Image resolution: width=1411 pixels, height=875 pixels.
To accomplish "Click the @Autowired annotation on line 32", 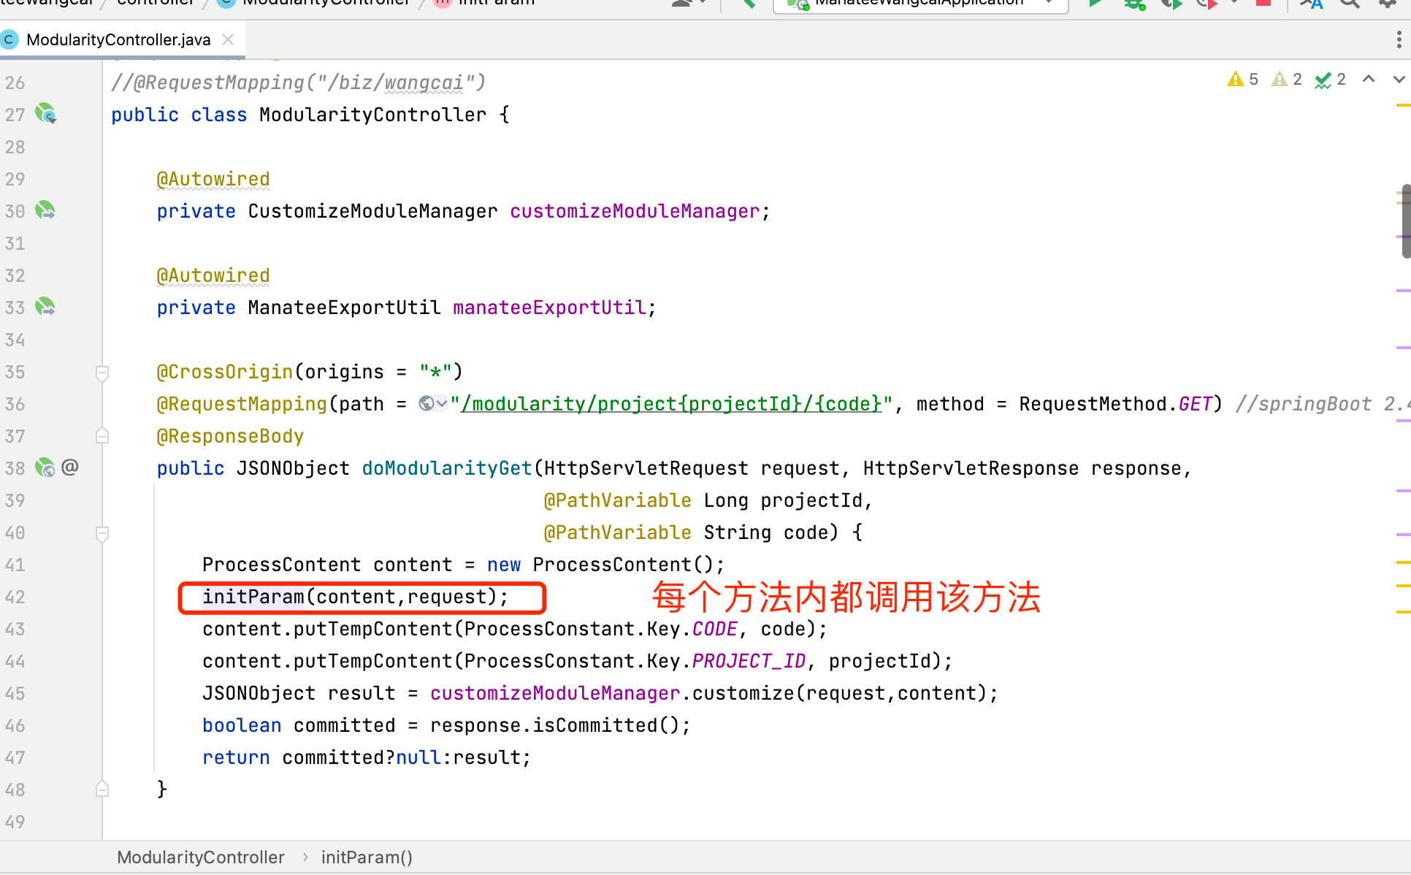I will coord(213,275).
